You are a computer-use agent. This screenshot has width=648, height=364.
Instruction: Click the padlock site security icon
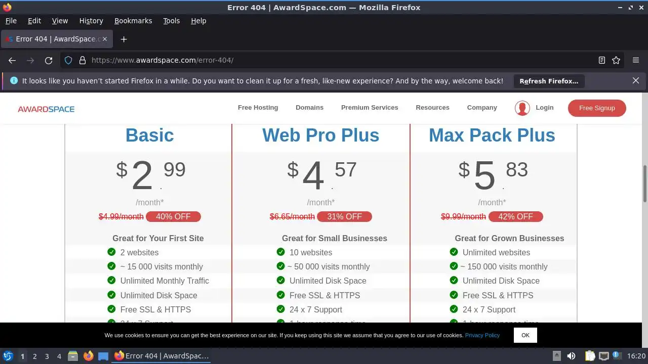[83, 60]
